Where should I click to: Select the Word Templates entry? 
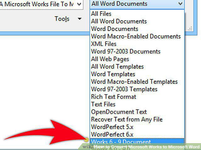click(x=137, y=74)
